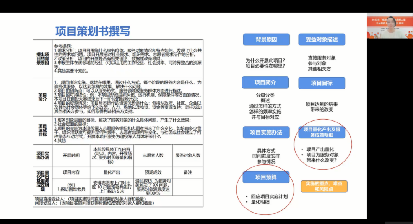The width and height of the screenshot is (413, 224).
Task: Select the 受益对象描述 blue box
Action: [322, 40]
